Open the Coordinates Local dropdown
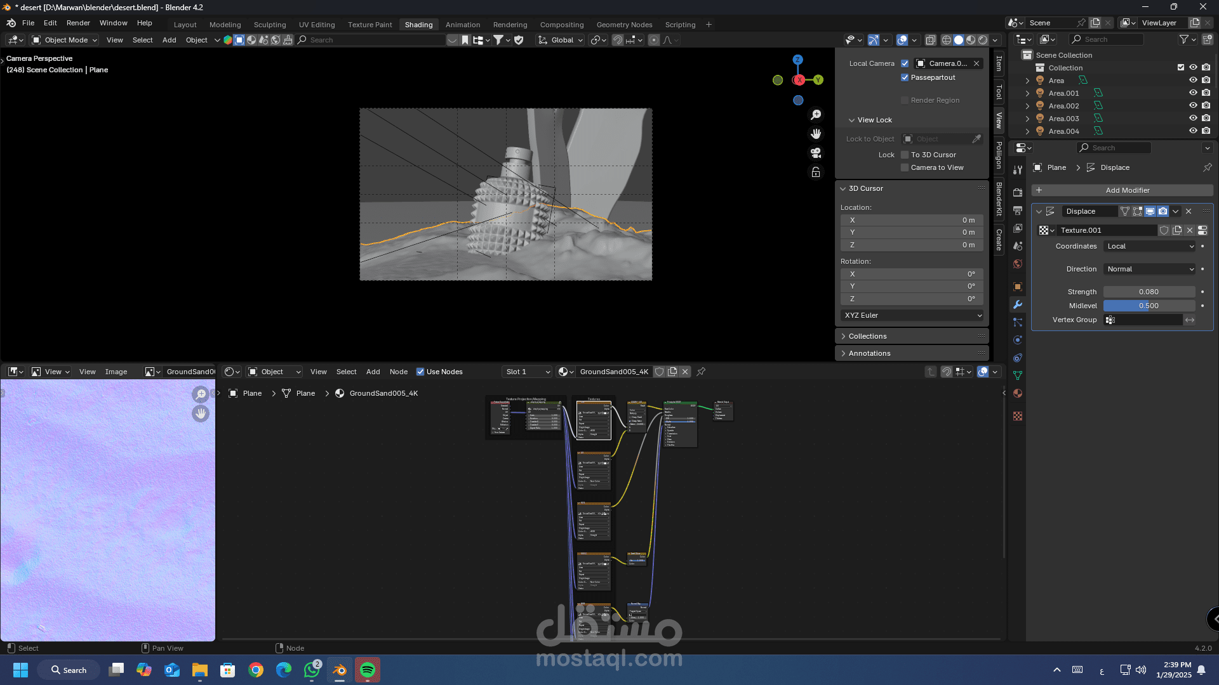 1150,246
